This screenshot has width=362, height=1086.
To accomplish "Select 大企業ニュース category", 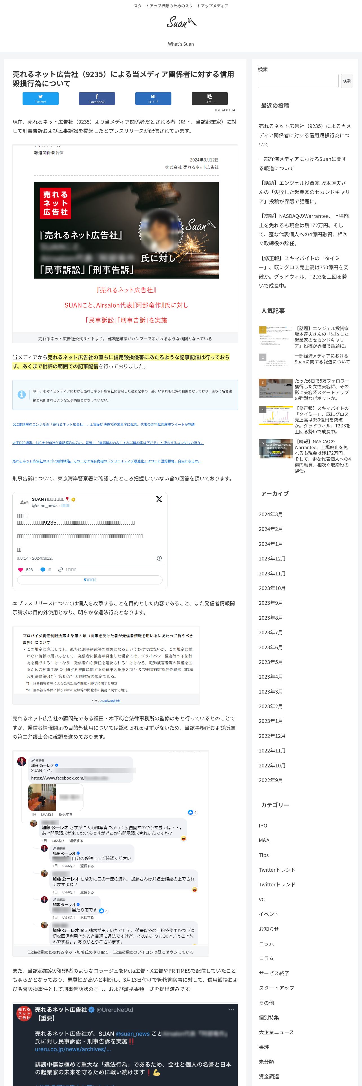I will tap(276, 1032).
